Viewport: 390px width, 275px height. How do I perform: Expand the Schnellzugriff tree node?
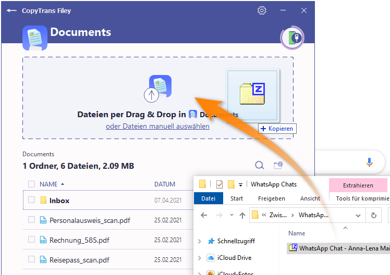coord(200,241)
